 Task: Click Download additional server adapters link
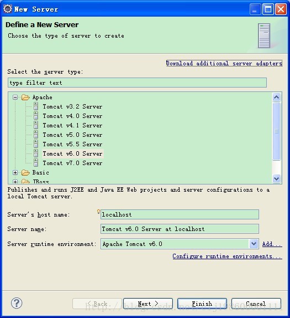(224, 63)
